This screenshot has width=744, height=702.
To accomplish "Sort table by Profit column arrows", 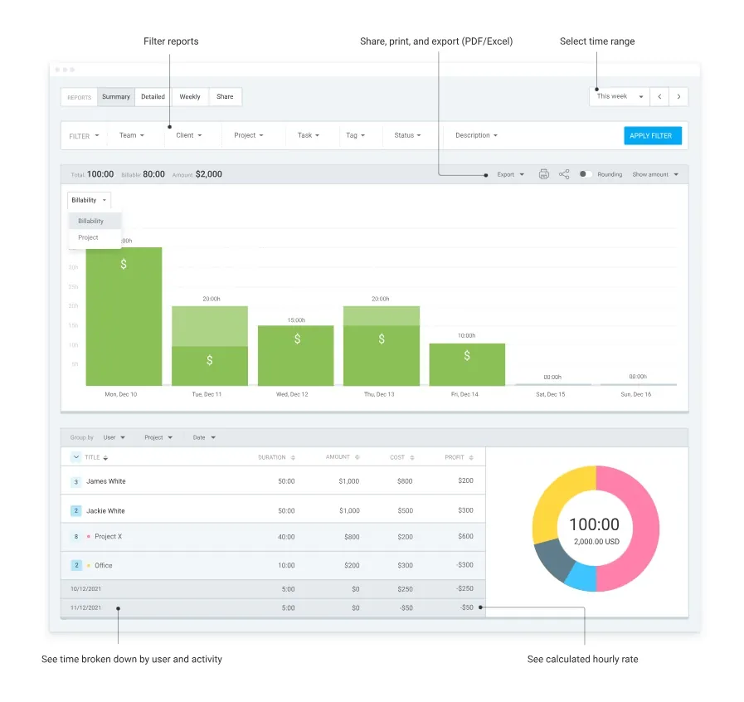I will (471, 457).
